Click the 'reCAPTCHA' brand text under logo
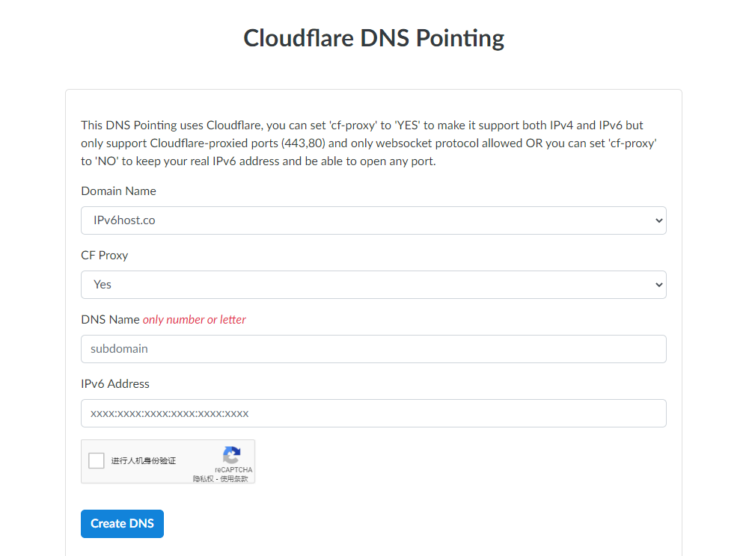Viewport: 755px width, 556px height. [233, 470]
